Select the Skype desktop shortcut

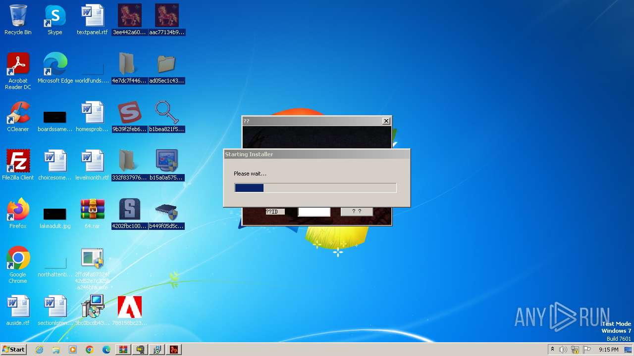click(x=54, y=20)
